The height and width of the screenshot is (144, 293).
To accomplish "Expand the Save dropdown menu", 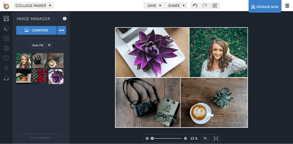I will pyautogui.click(x=154, y=6).
